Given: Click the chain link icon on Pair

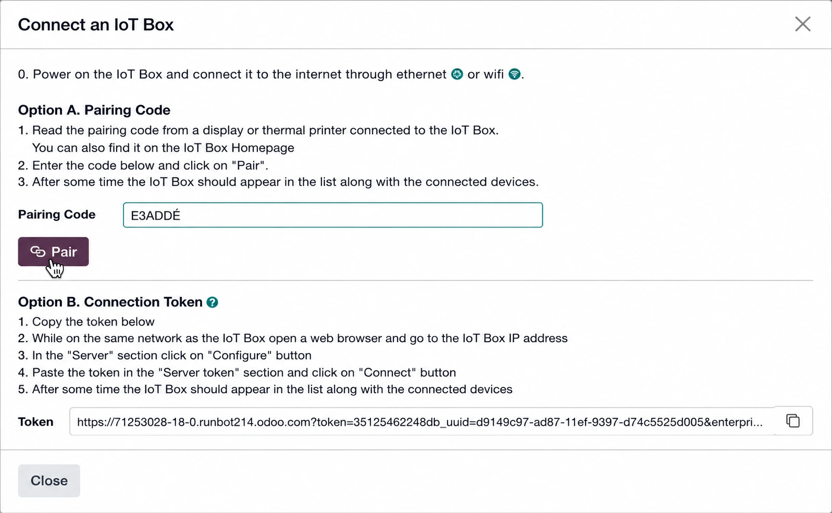Looking at the screenshot, I should 38,252.
